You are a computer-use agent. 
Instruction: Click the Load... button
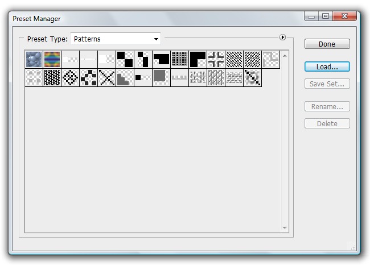click(327, 67)
